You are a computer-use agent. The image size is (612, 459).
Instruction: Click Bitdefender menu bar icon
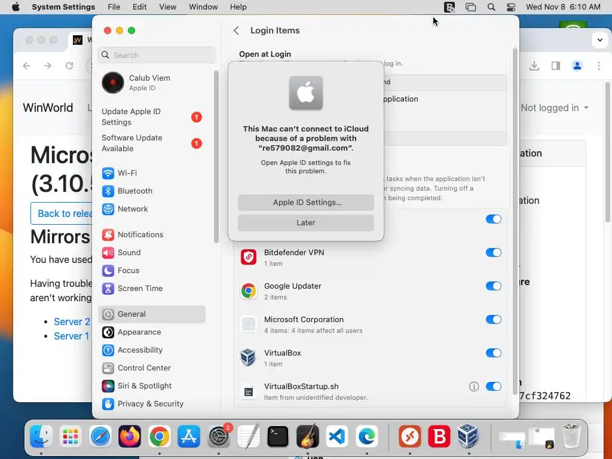pos(449,7)
